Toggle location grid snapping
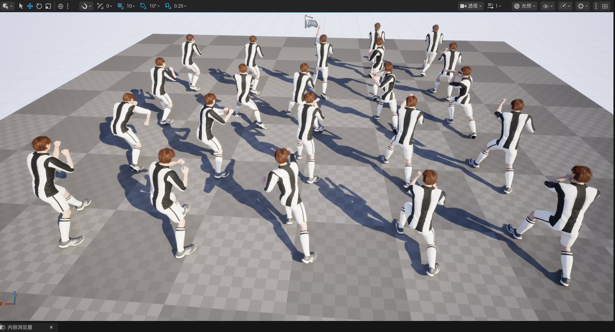This screenshot has height=332, width=615. [x=120, y=6]
